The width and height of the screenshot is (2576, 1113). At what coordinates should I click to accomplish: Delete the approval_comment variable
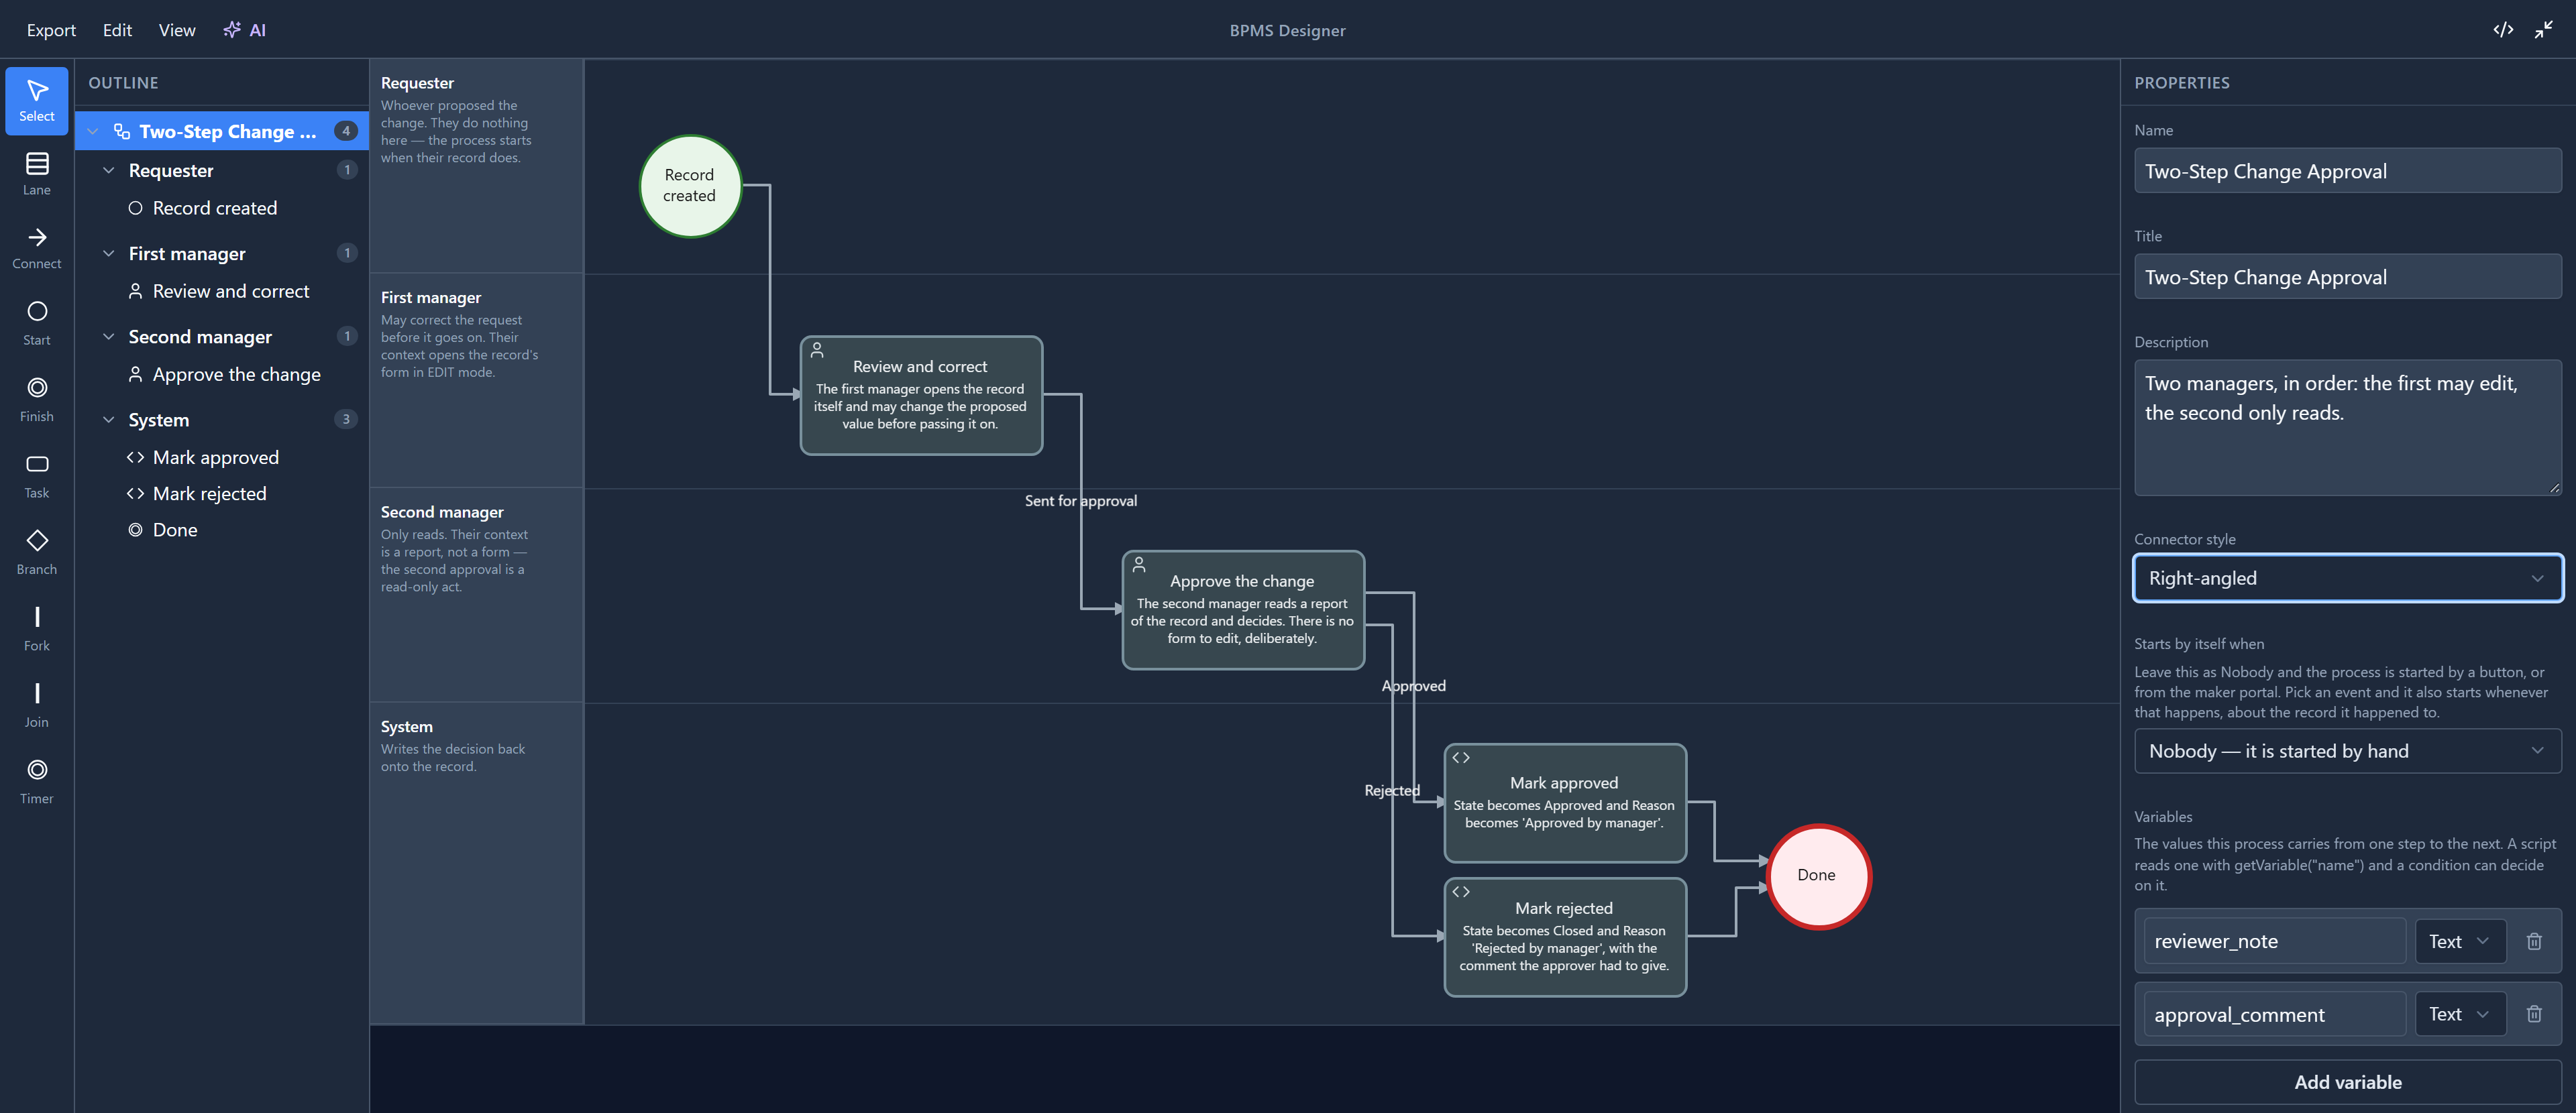click(x=2534, y=1014)
